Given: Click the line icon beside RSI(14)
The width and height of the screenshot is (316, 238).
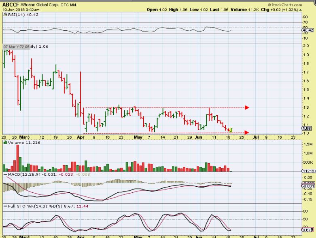Looking at the screenshot, I should [5, 15].
